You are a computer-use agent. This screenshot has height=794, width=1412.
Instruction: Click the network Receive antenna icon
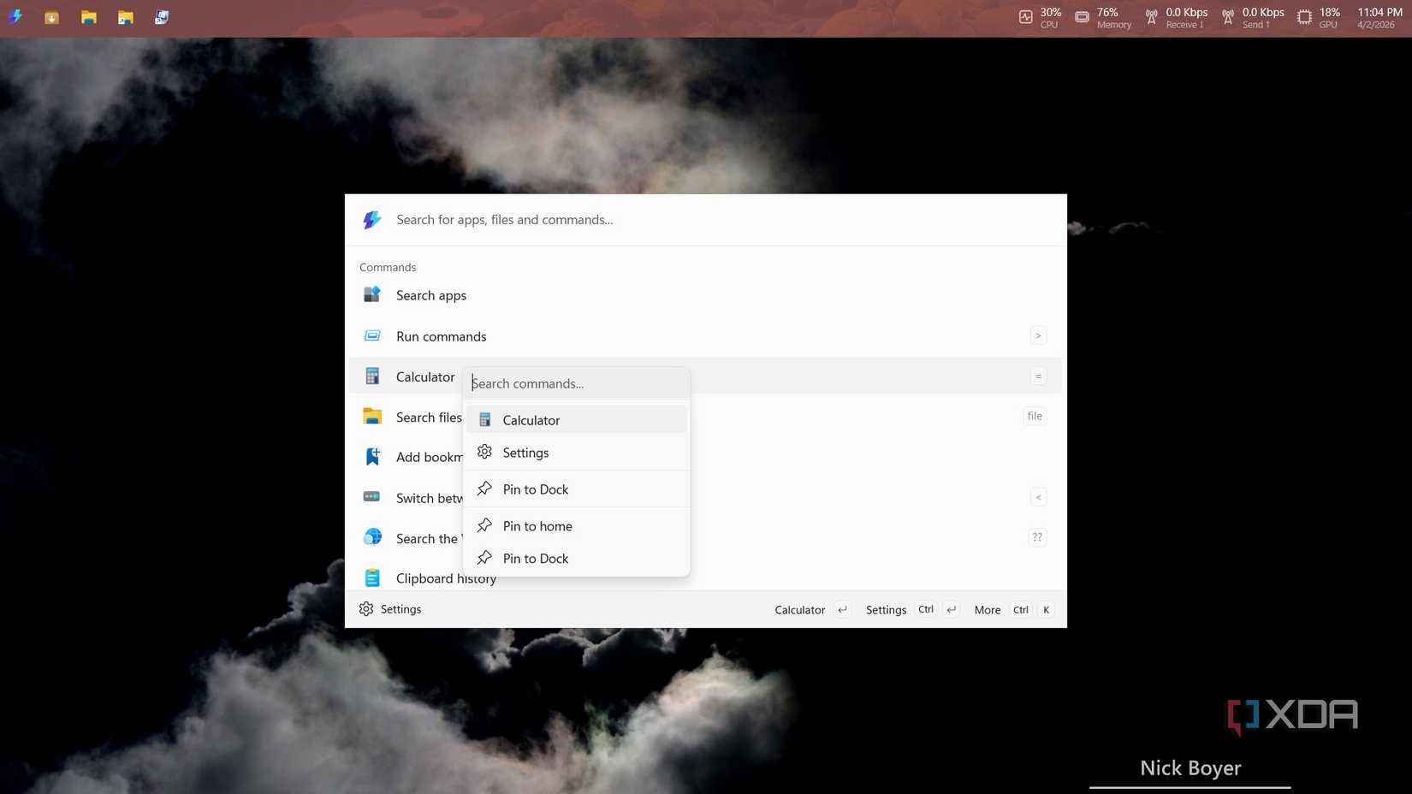click(x=1151, y=17)
